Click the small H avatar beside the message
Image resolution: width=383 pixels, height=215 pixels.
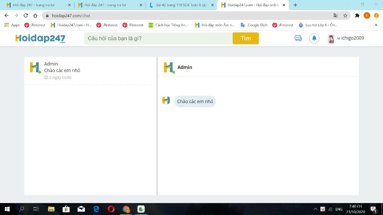pyautogui.click(x=166, y=100)
